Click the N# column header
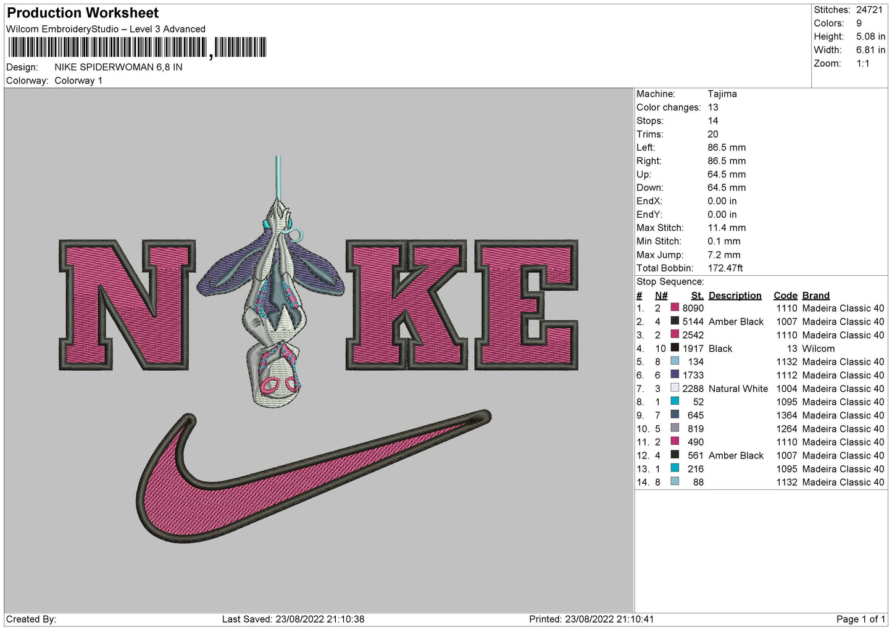This screenshot has height=630, width=892. tap(661, 296)
